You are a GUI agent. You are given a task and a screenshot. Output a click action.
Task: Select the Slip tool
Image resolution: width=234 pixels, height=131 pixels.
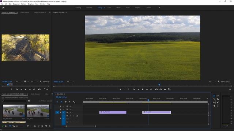(214, 103)
